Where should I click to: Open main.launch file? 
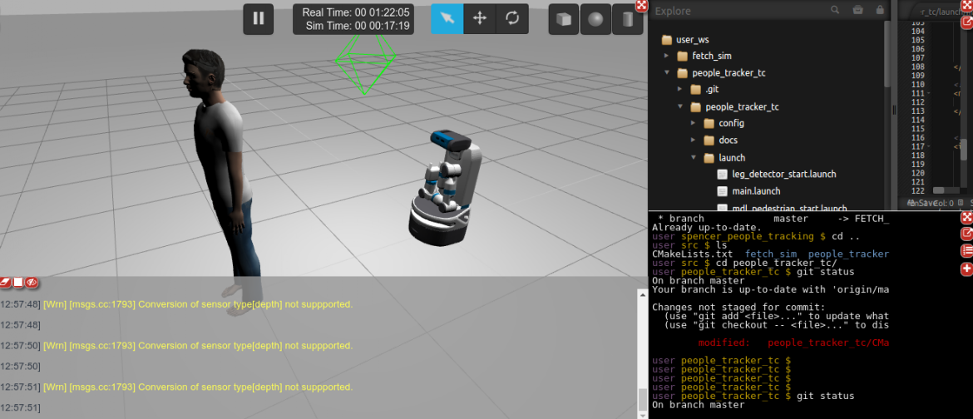click(756, 191)
